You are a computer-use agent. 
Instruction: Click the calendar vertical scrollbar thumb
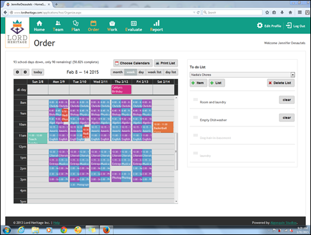(x=176, y=152)
